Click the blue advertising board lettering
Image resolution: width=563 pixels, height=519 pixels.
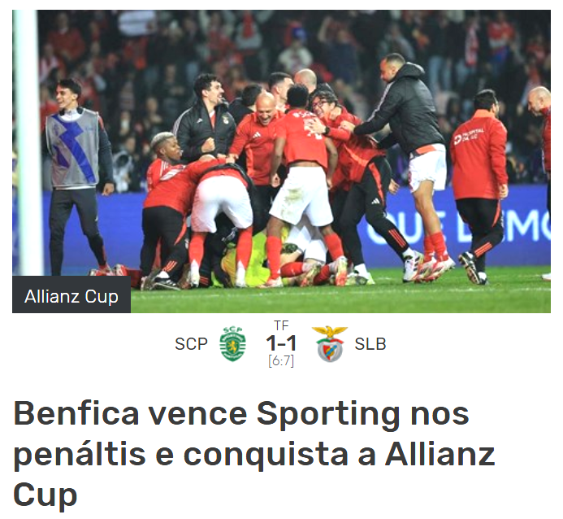pos(458,226)
